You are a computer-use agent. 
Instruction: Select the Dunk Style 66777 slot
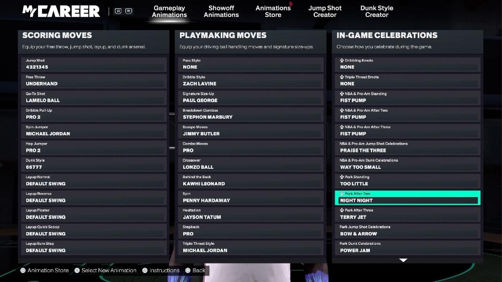94,164
